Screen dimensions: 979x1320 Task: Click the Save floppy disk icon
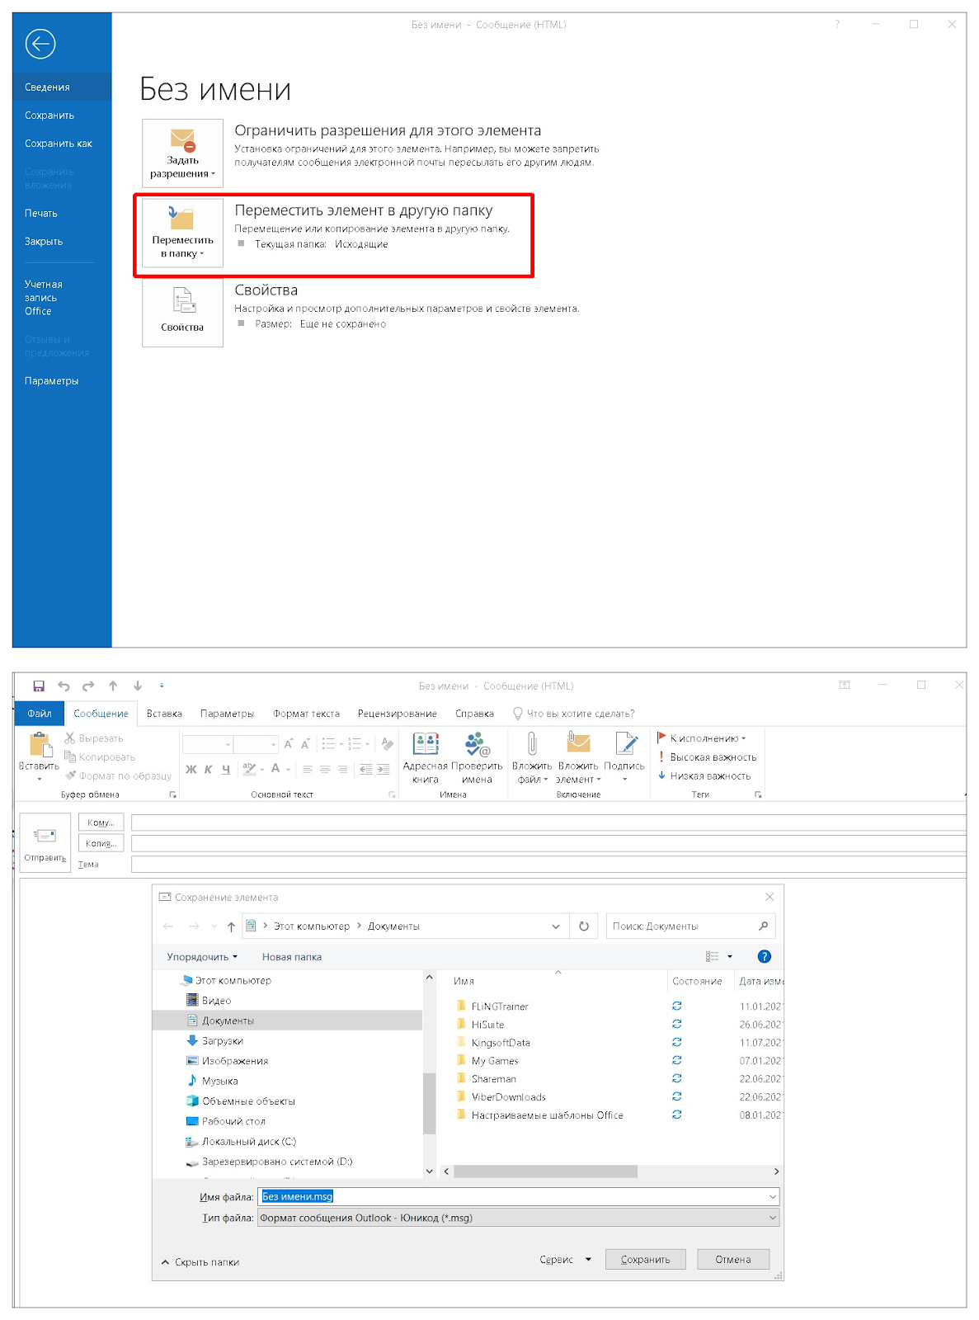click(39, 686)
